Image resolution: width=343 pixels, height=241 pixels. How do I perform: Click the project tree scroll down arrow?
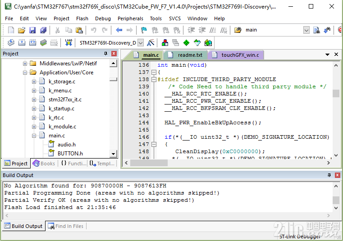[113, 154]
